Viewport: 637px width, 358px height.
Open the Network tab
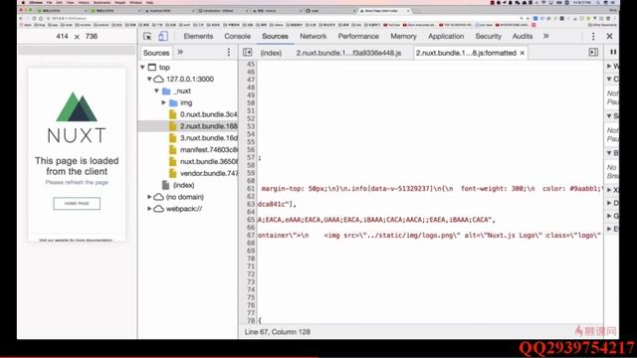pos(313,36)
